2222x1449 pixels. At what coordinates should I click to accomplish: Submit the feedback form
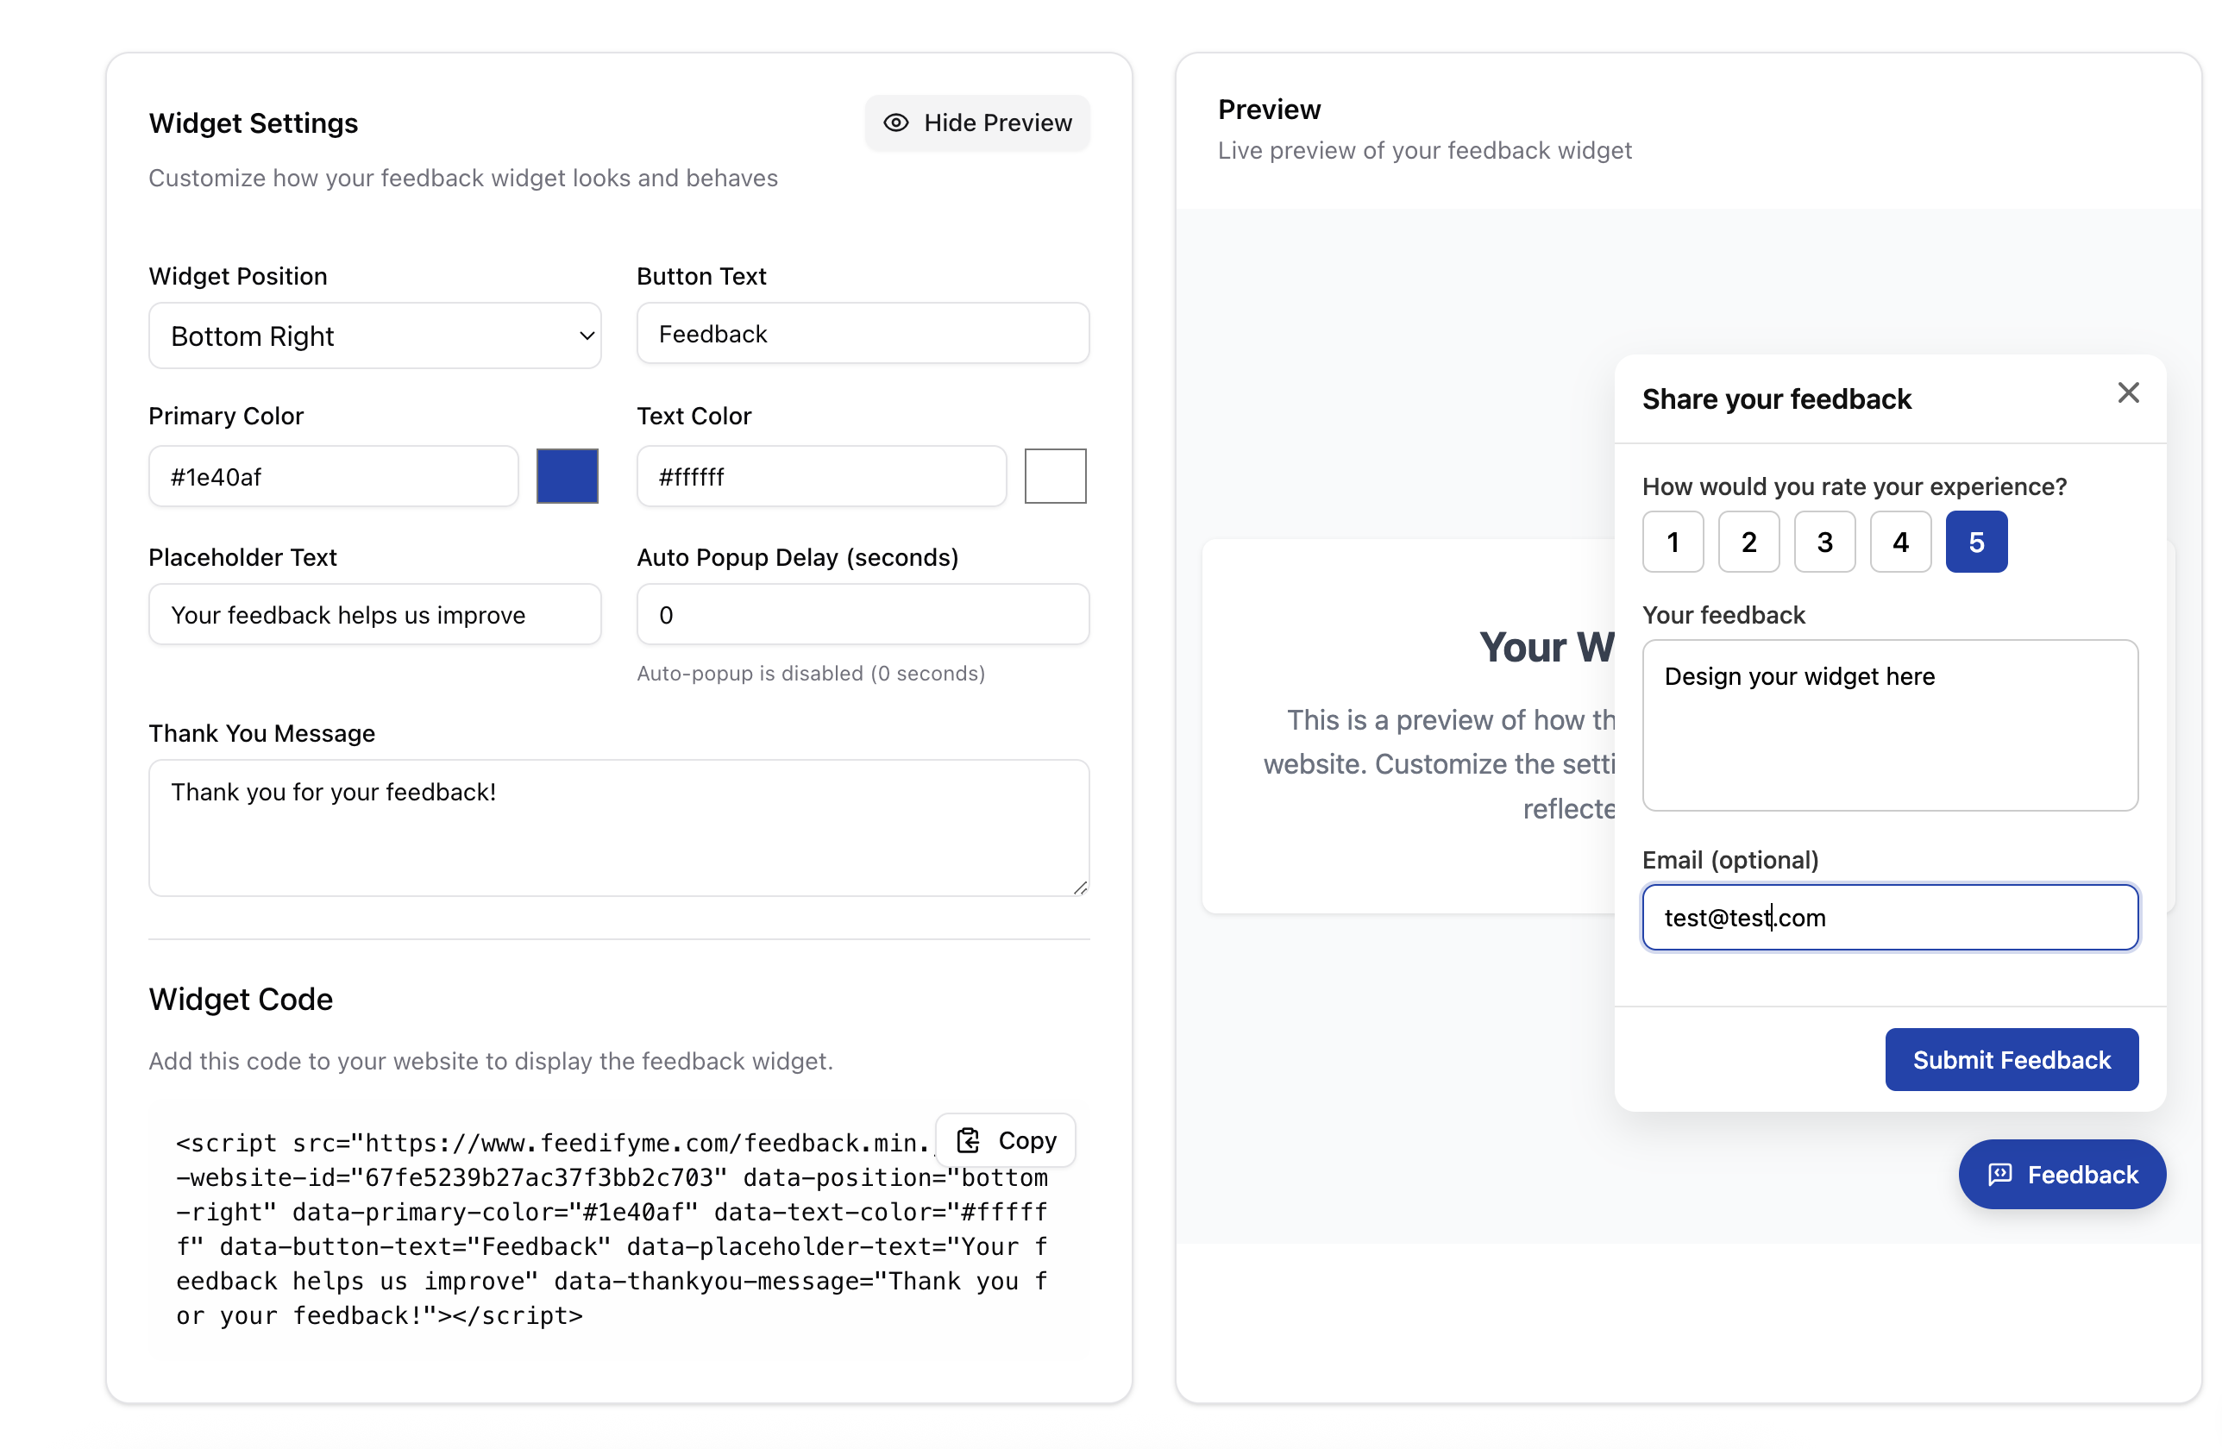[x=2011, y=1060]
